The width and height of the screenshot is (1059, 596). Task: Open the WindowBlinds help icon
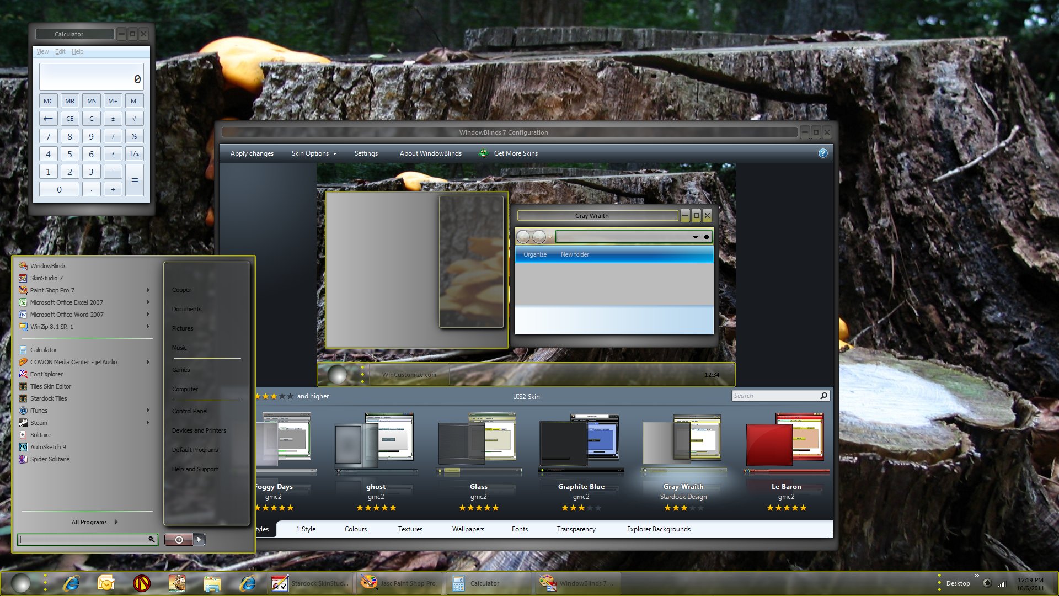tap(823, 153)
